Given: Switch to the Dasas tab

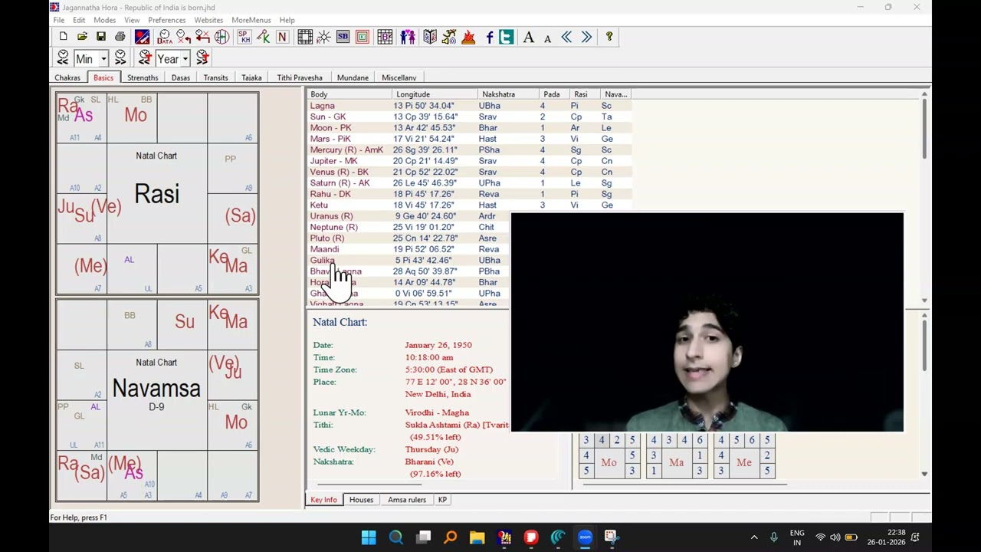Looking at the screenshot, I should [181, 77].
